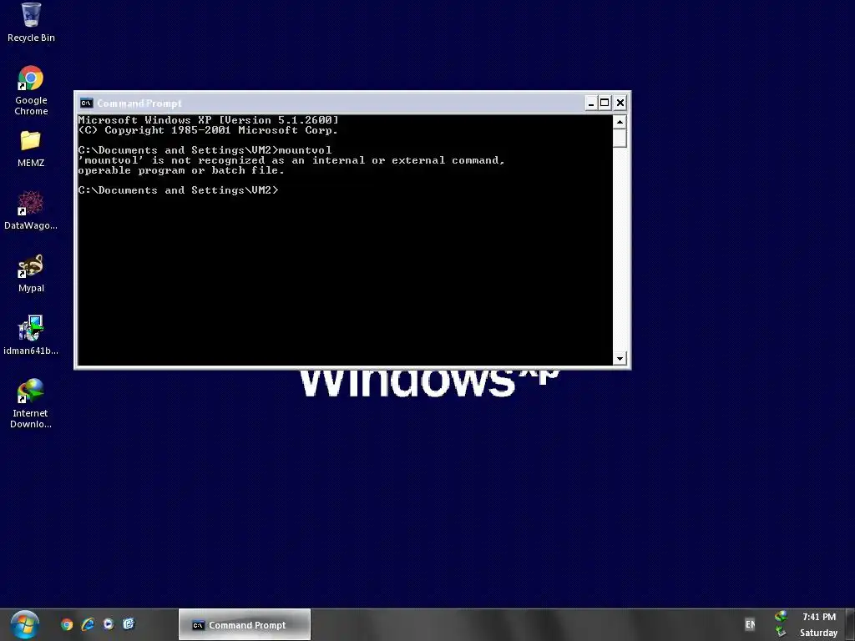Close the Command Prompt window
Viewport: 855px width, 641px height.
tap(620, 103)
